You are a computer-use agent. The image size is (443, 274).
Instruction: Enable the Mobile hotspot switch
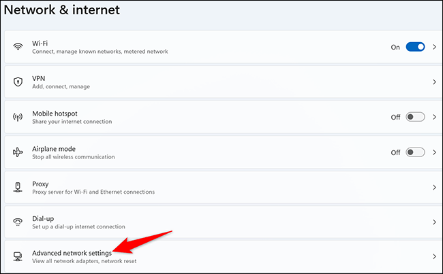[x=415, y=117]
